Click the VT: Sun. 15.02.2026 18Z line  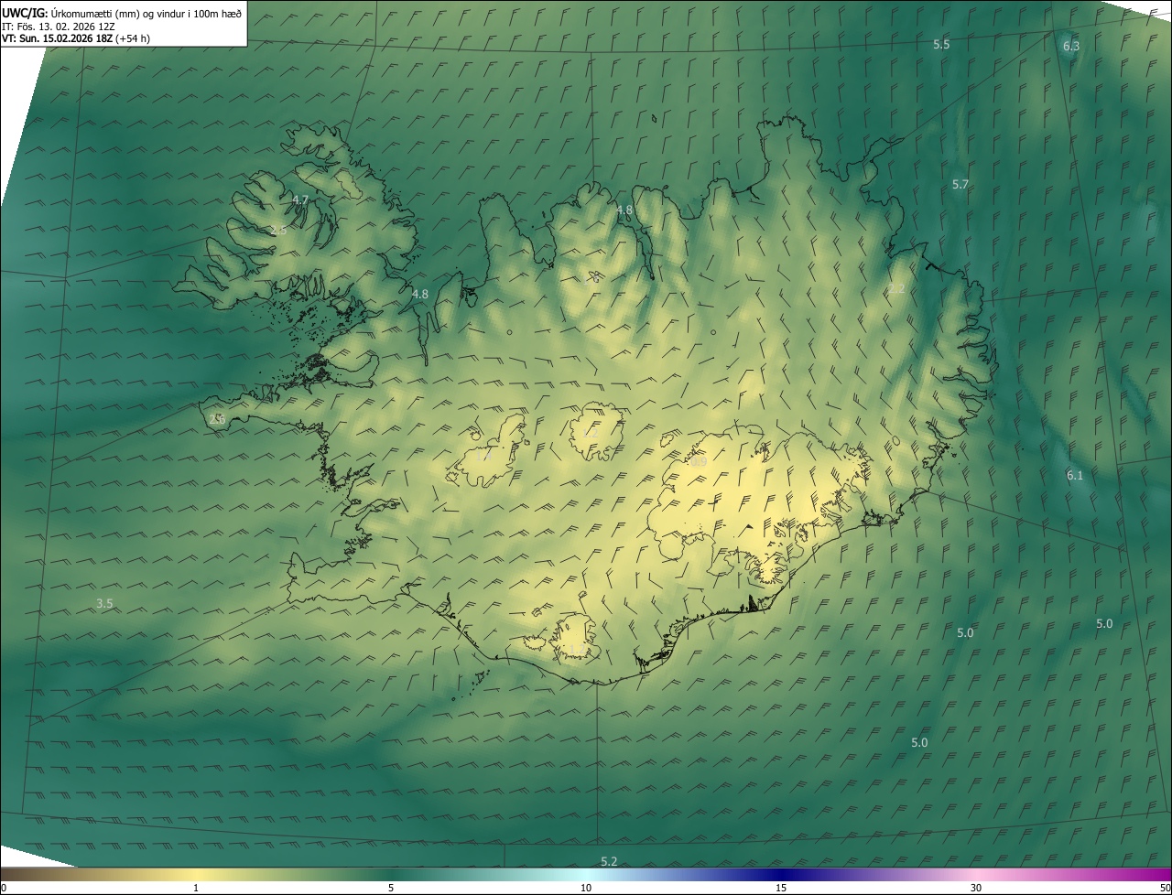tap(76, 38)
